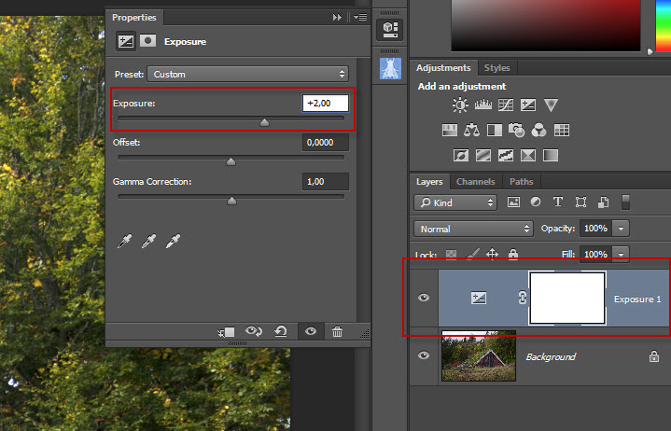Select the white point eyedropper
The image size is (671, 431).
173,241
